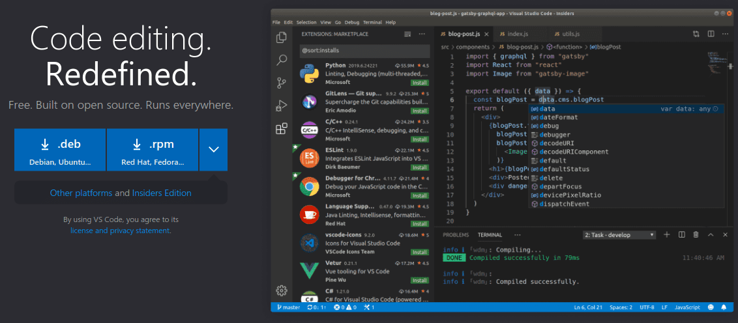Click the kill terminal trash icon
Screen dimensions: 738x323
coord(696,234)
